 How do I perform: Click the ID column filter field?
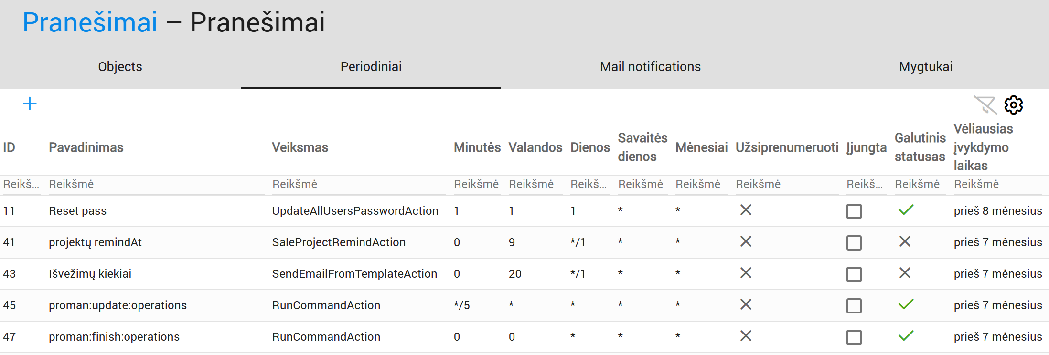pos(21,185)
